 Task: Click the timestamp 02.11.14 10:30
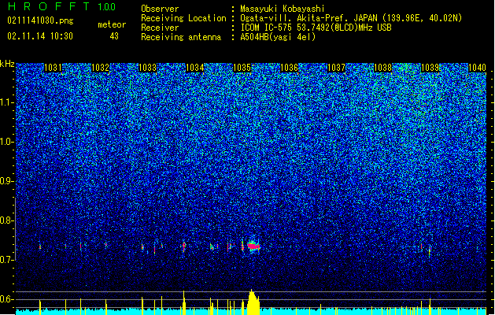(x=40, y=36)
